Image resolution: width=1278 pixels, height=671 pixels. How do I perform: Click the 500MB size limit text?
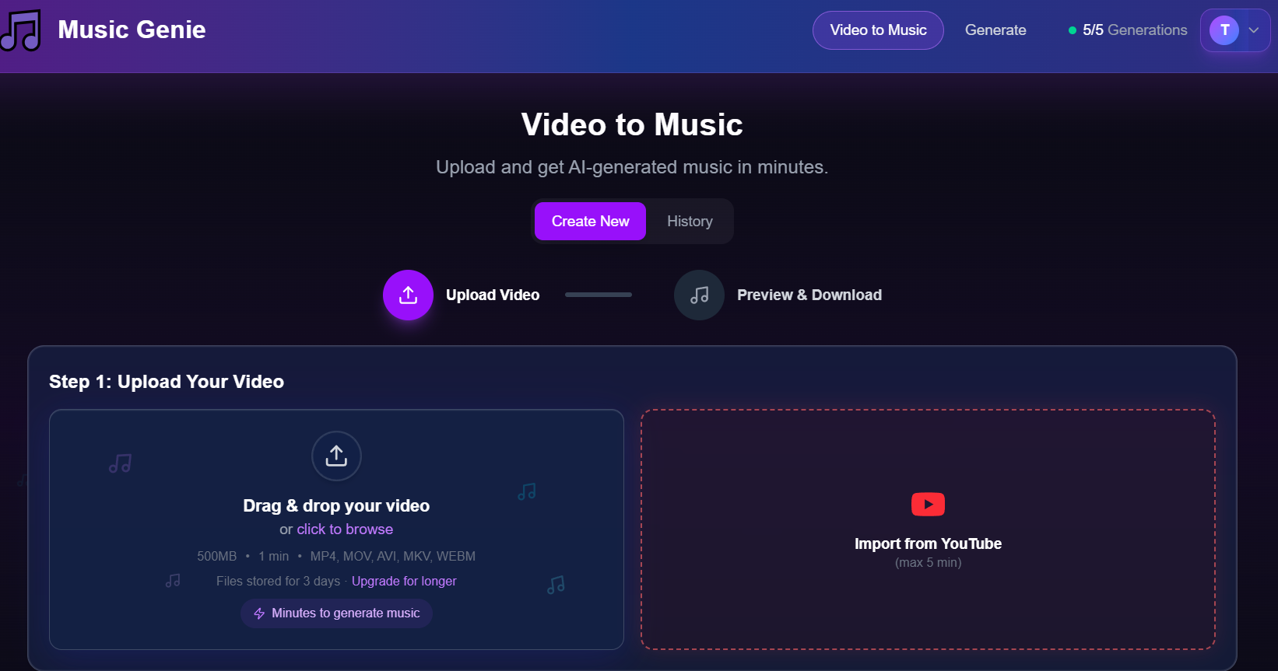216,556
